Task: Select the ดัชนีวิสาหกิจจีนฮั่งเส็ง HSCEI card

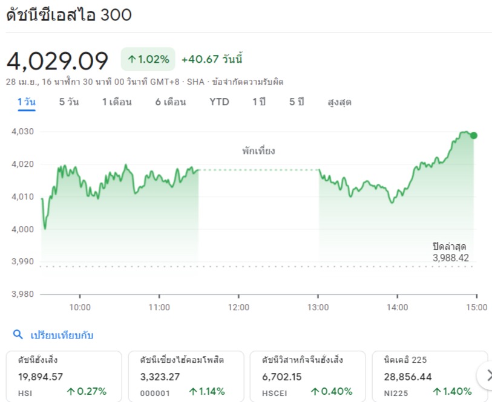Action: [x=307, y=375]
